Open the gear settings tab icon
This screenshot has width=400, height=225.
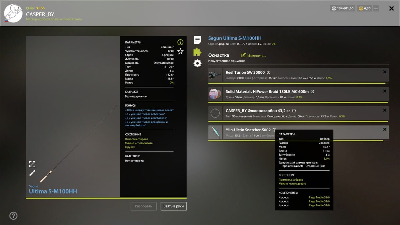click(x=197, y=63)
